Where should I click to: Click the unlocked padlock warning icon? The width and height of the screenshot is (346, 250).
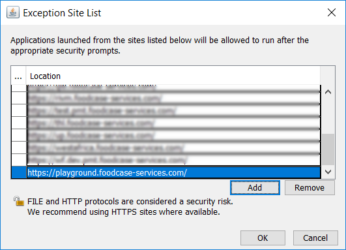(x=19, y=201)
